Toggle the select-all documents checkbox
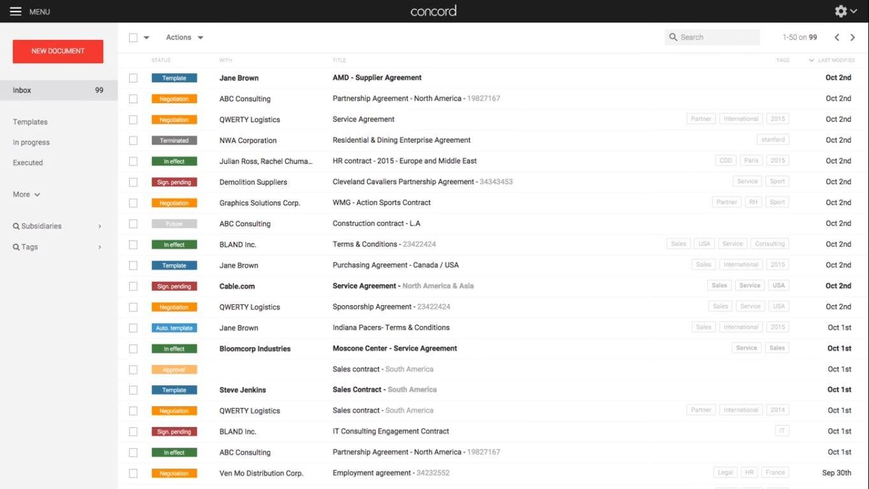The width and height of the screenshot is (869, 489). click(x=133, y=38)
